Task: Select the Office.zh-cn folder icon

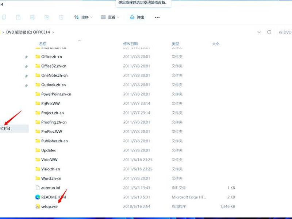Action: [38, 57]
